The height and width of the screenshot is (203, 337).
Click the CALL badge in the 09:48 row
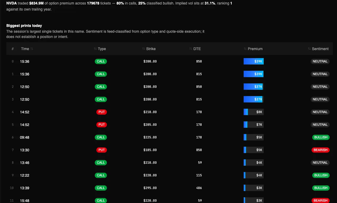(101, 137)
